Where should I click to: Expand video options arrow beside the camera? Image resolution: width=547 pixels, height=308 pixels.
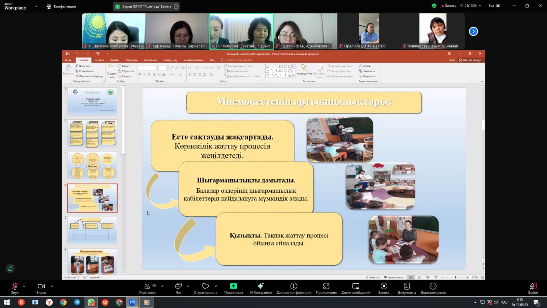coord(52,286)
